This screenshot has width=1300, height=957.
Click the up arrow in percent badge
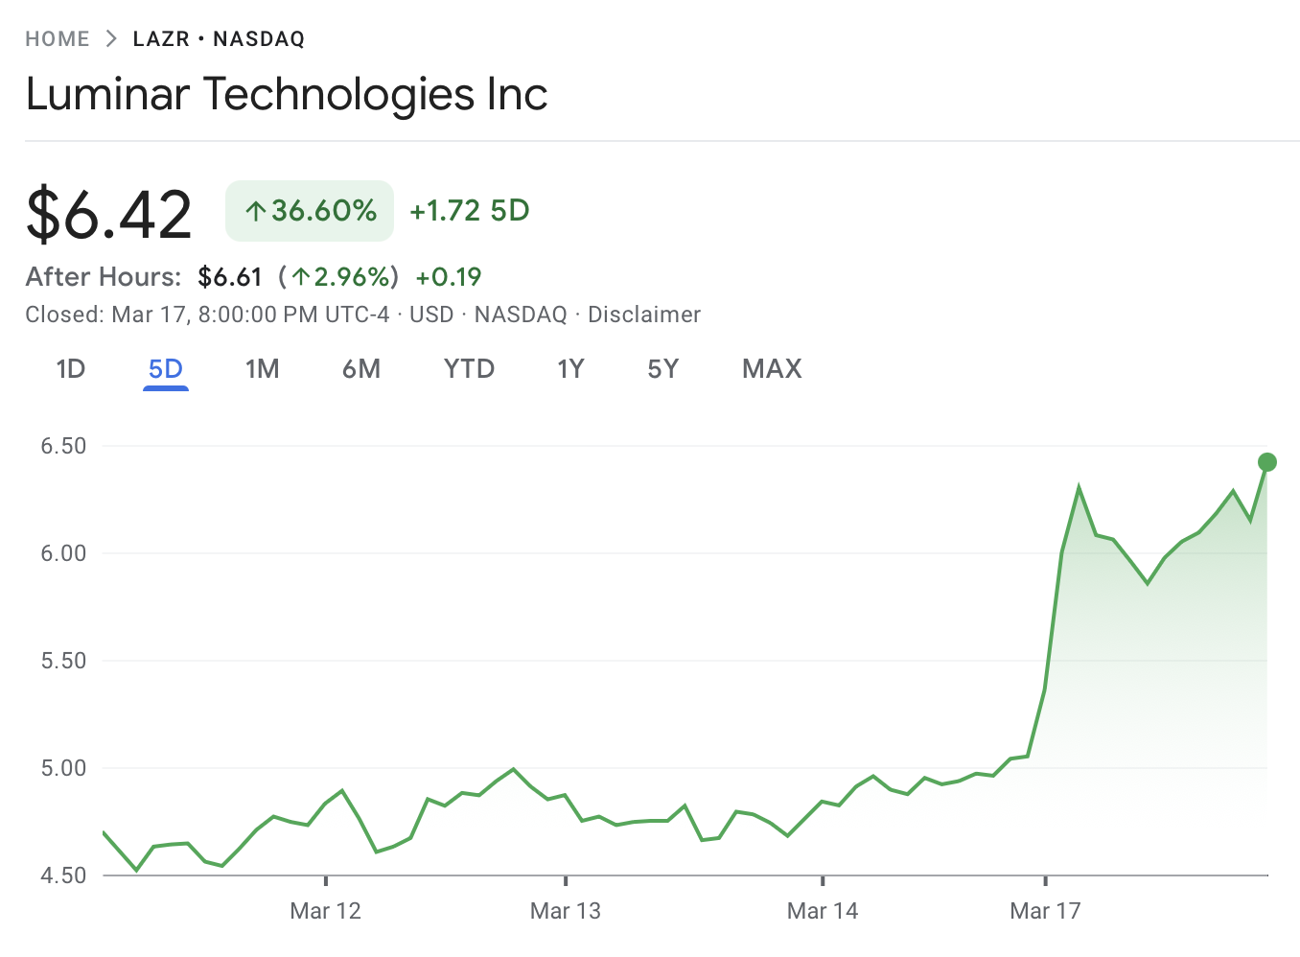pos(255,212)
